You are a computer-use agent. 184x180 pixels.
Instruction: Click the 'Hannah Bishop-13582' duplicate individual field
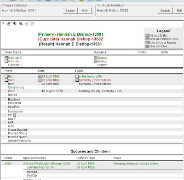112,11
